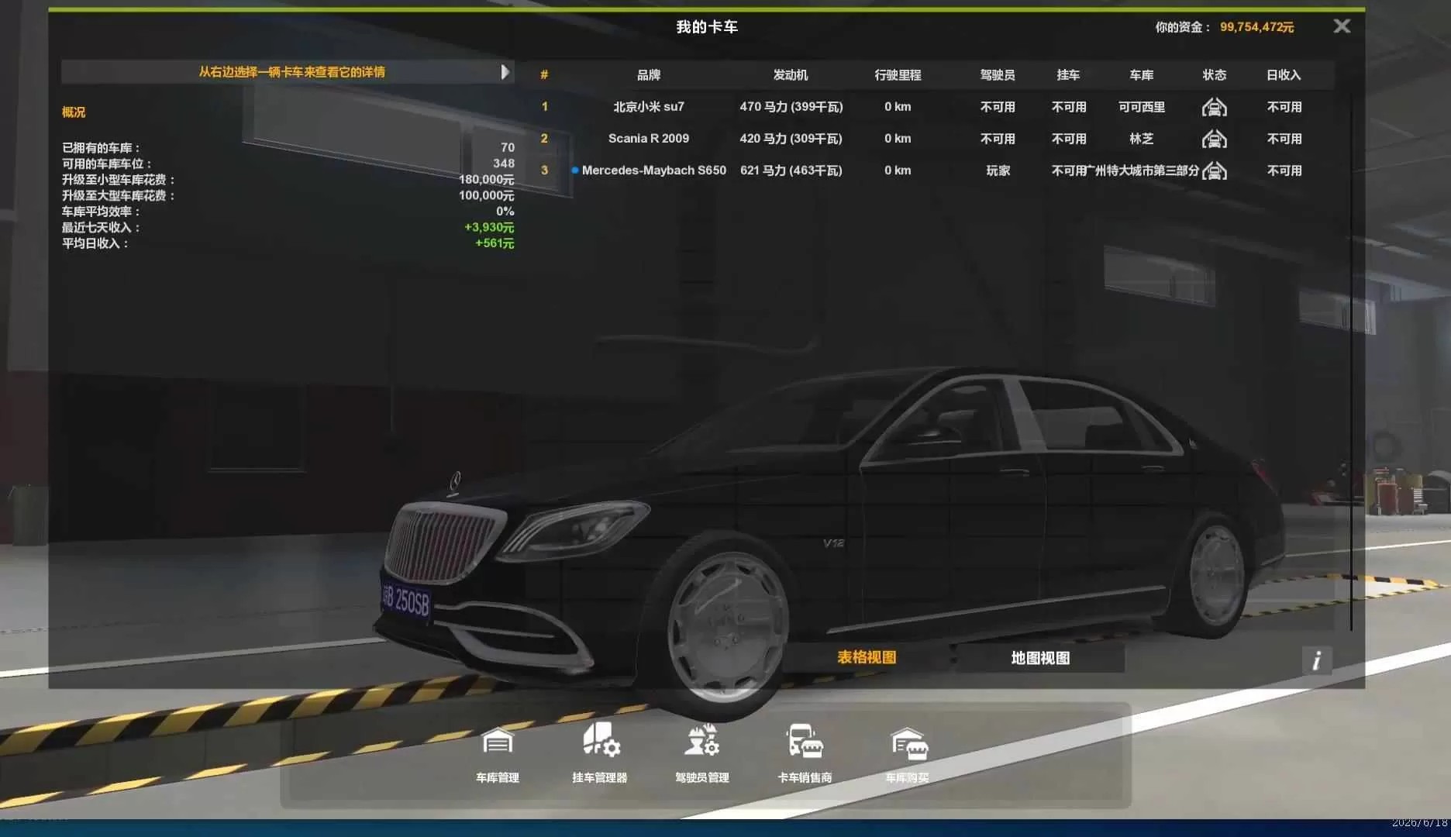
Task: Open the 驾驶员管理 driver manager icon
Action: point(702,740)
